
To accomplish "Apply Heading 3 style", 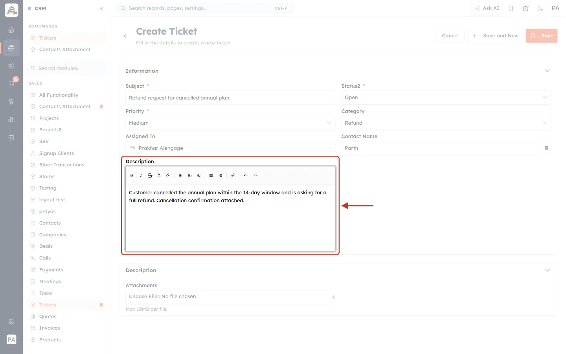I will pos(198,175).
